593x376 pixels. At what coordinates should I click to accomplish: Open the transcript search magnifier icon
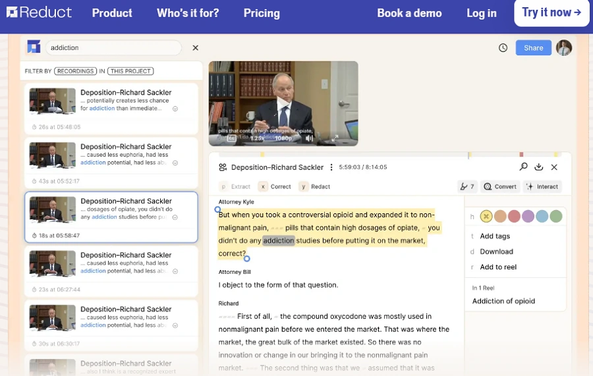[523, 167]
